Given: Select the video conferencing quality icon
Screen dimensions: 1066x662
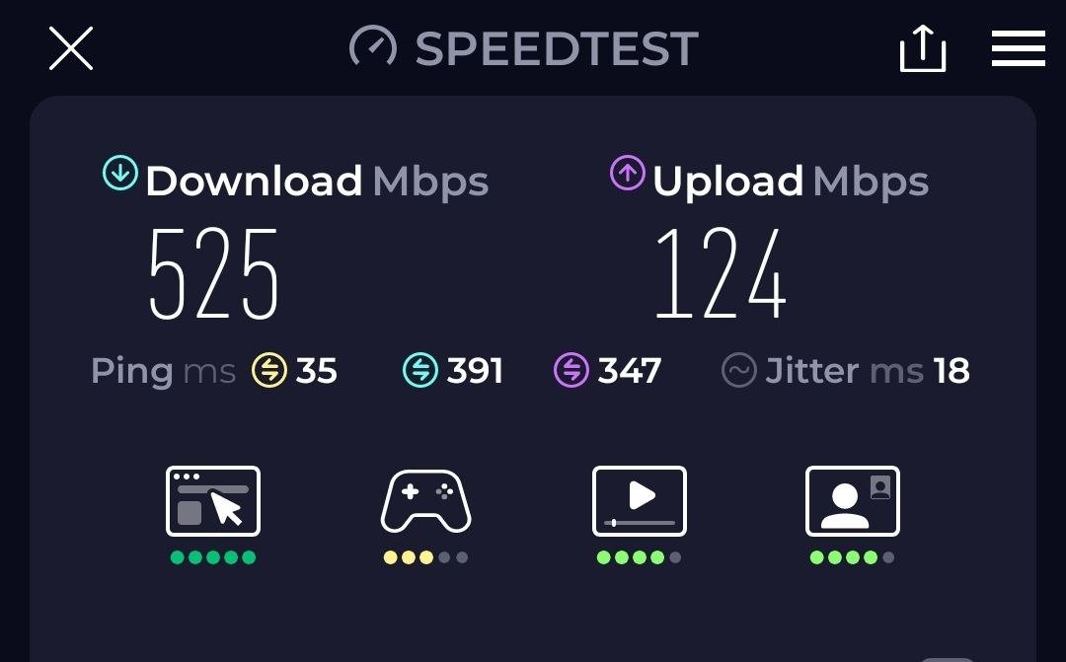Looking at the screenshot, I should click(853, 501).
